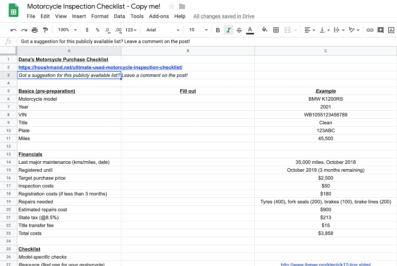Viewport: 397px width, 266px height.
Task: Print the spreadsheet
Action: (x=35, y=30)
